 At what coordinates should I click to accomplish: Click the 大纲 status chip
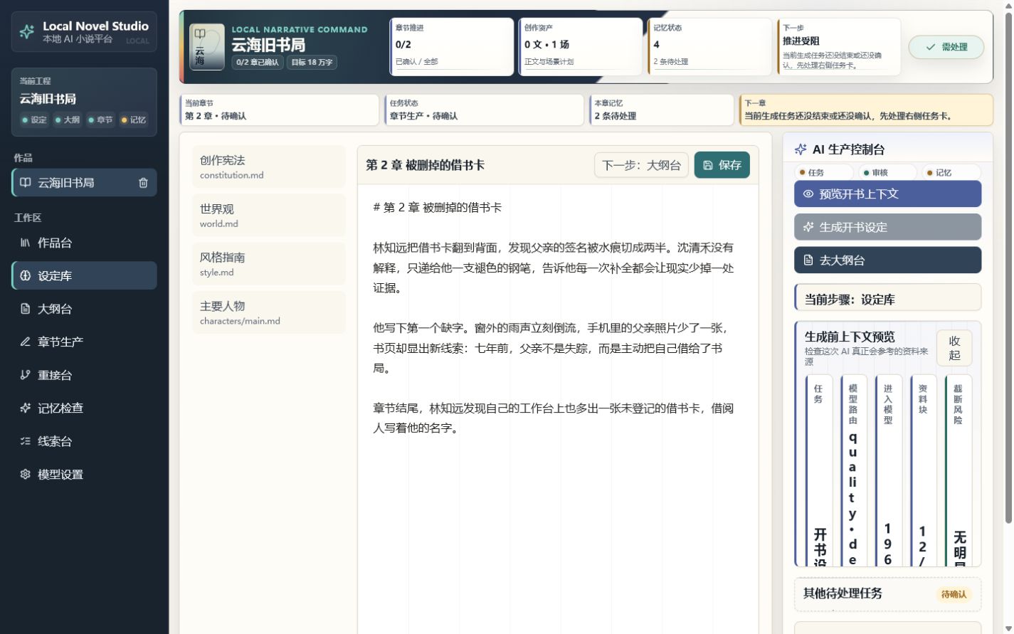click(68, 120)
